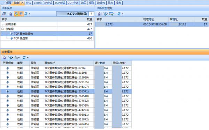Open the UDP会话 tab
Screen dimensions: 209x130
click(x=73, y=3)
